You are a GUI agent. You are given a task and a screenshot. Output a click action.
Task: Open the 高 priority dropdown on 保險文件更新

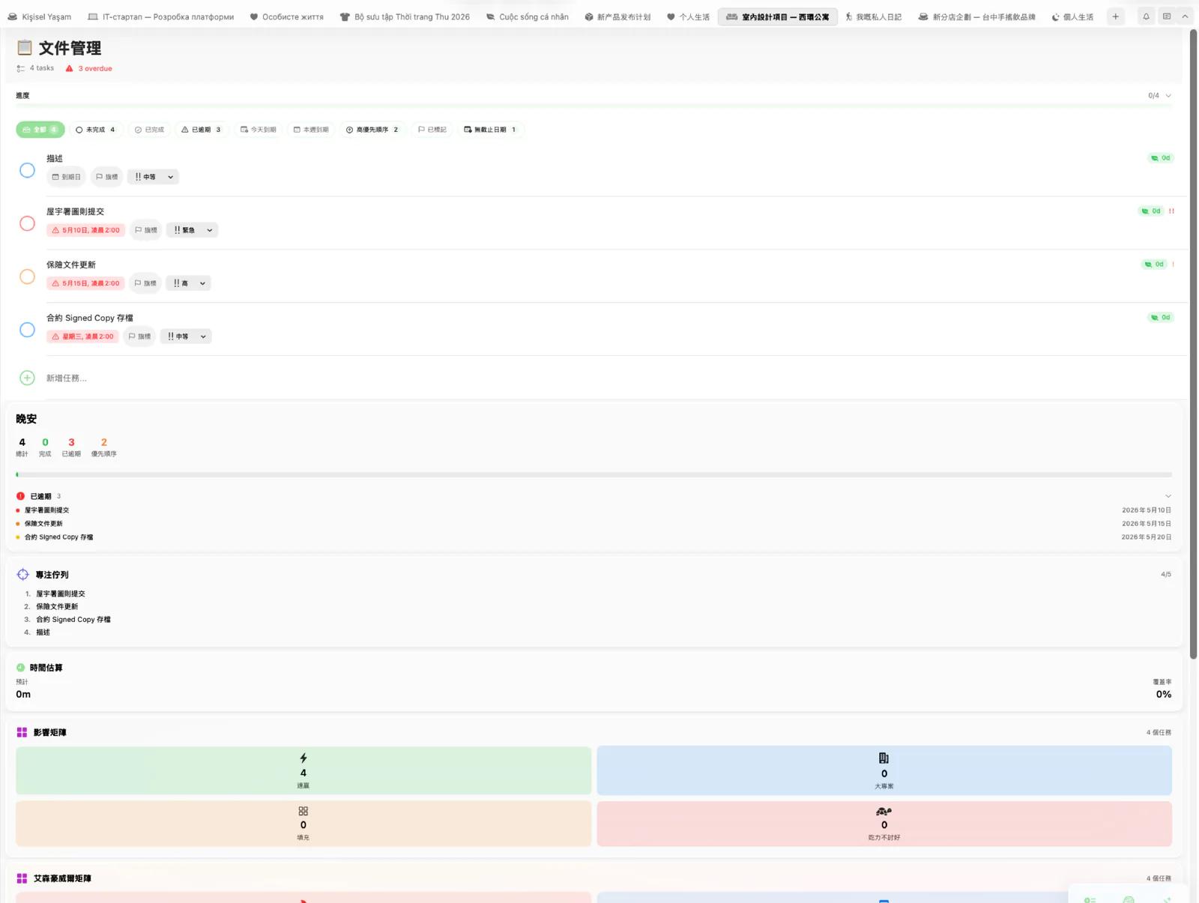(x=189, y=283)
